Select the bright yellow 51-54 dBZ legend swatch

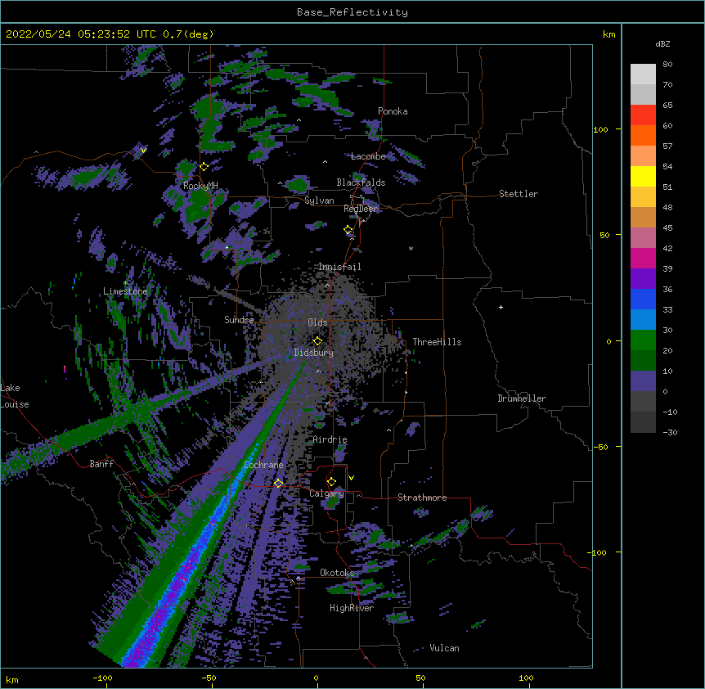pyautogui.click(x=643, y=177)
